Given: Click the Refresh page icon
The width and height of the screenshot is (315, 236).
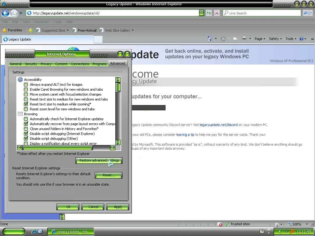Looking at the screenshot, I should click(209, 13).
